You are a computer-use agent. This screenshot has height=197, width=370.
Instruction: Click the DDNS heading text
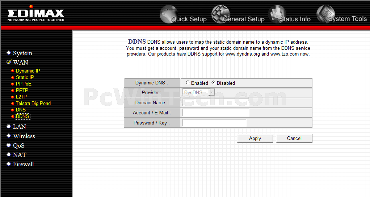tap(137, 41)
